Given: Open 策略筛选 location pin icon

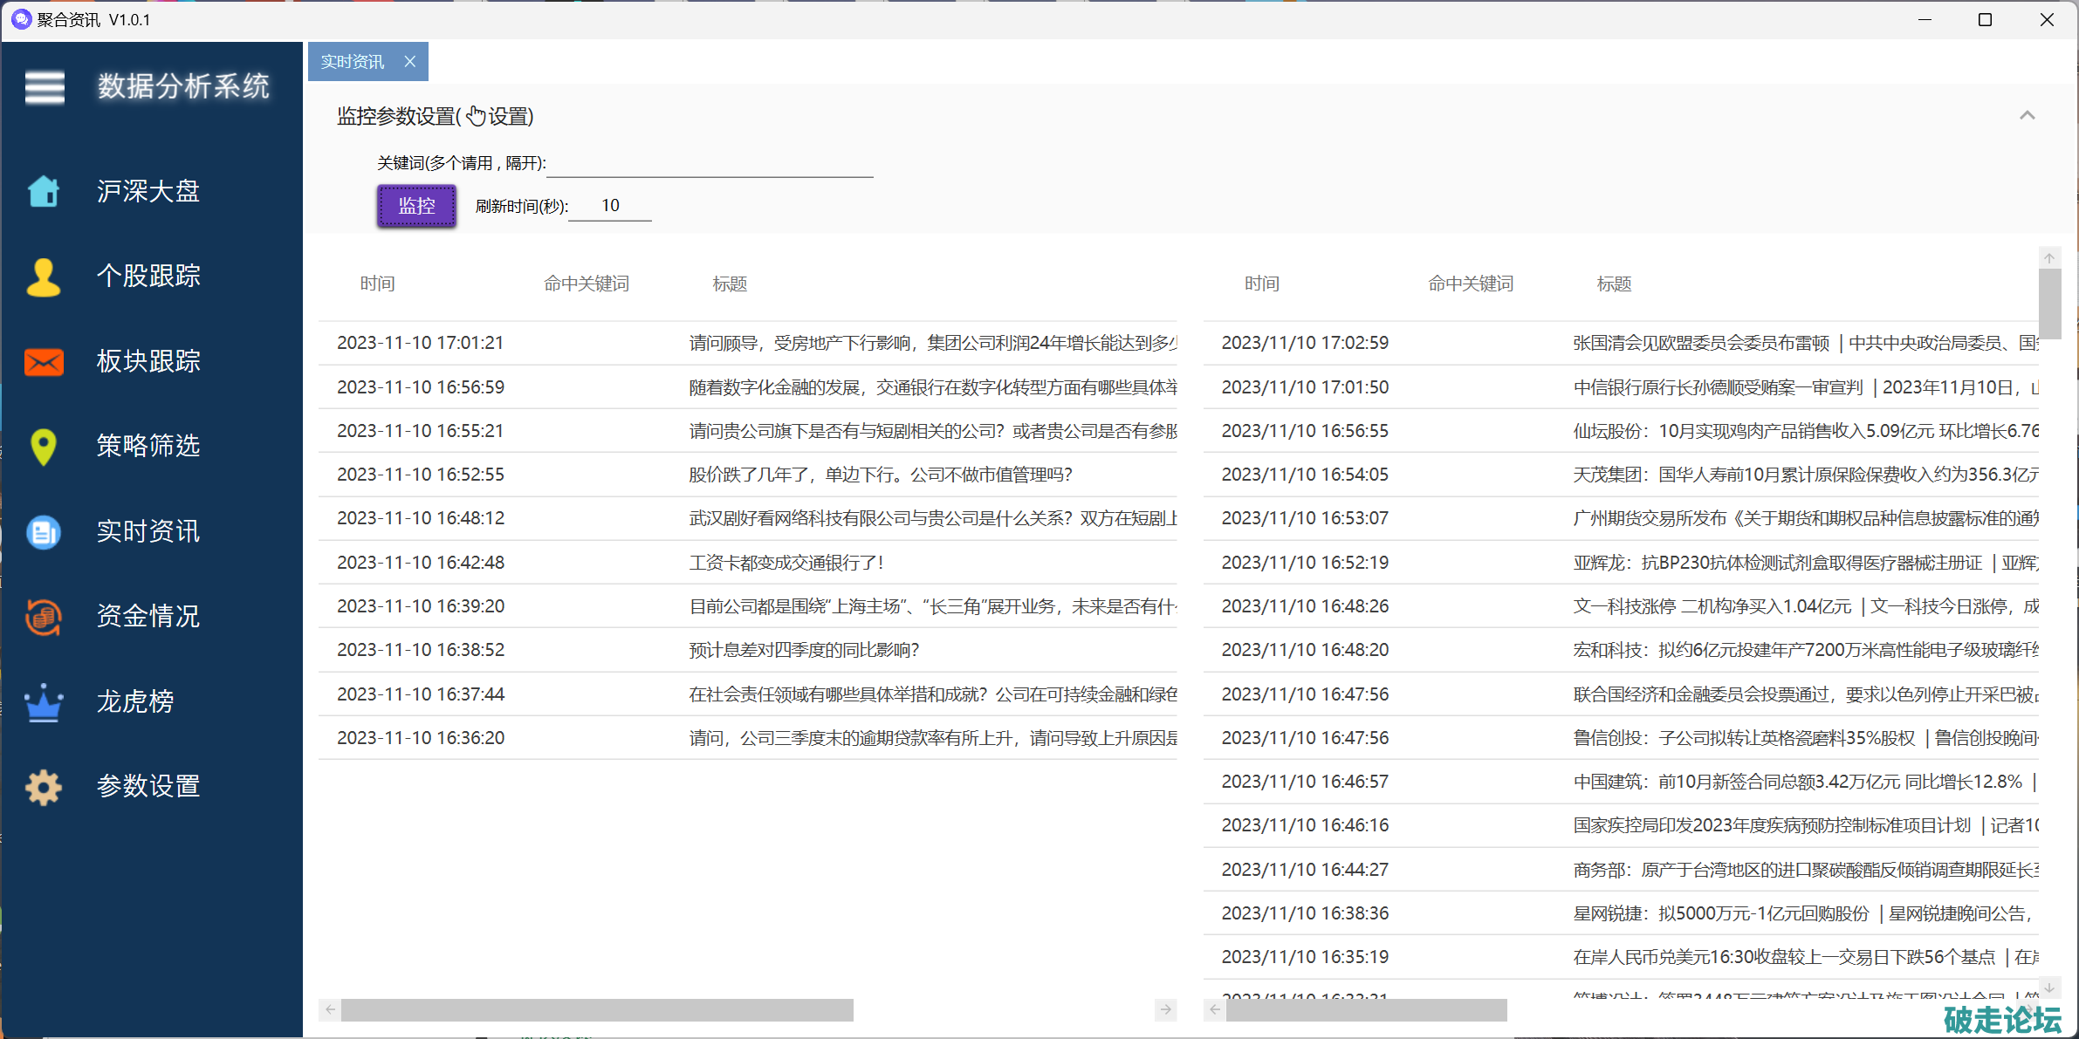Looking at the screenshot, I should (x=44, y=447).
